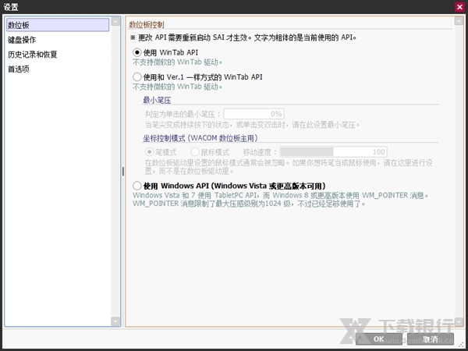The width and height of the screenshot is (468, 351).
Task: Select the 使用 WinTab API radio button
Action: click(138, 51)
